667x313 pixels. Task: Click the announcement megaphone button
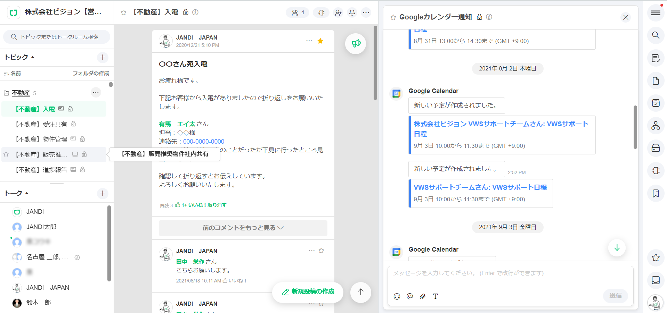(356, 43)
